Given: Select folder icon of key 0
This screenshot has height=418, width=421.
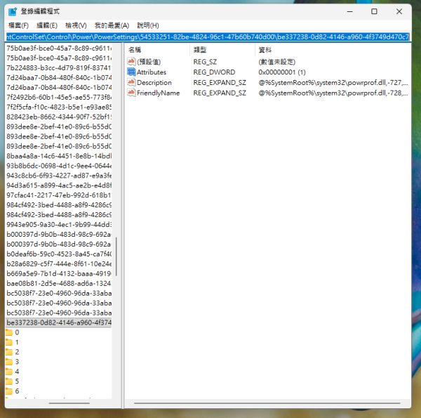Looking at the screenshot, I should click(x=9, y=332).
